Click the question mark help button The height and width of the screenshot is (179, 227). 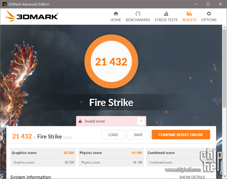[x=141, y=121]
